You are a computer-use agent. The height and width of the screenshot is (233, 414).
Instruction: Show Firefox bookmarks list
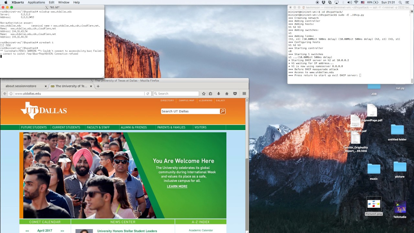(211, 94)
